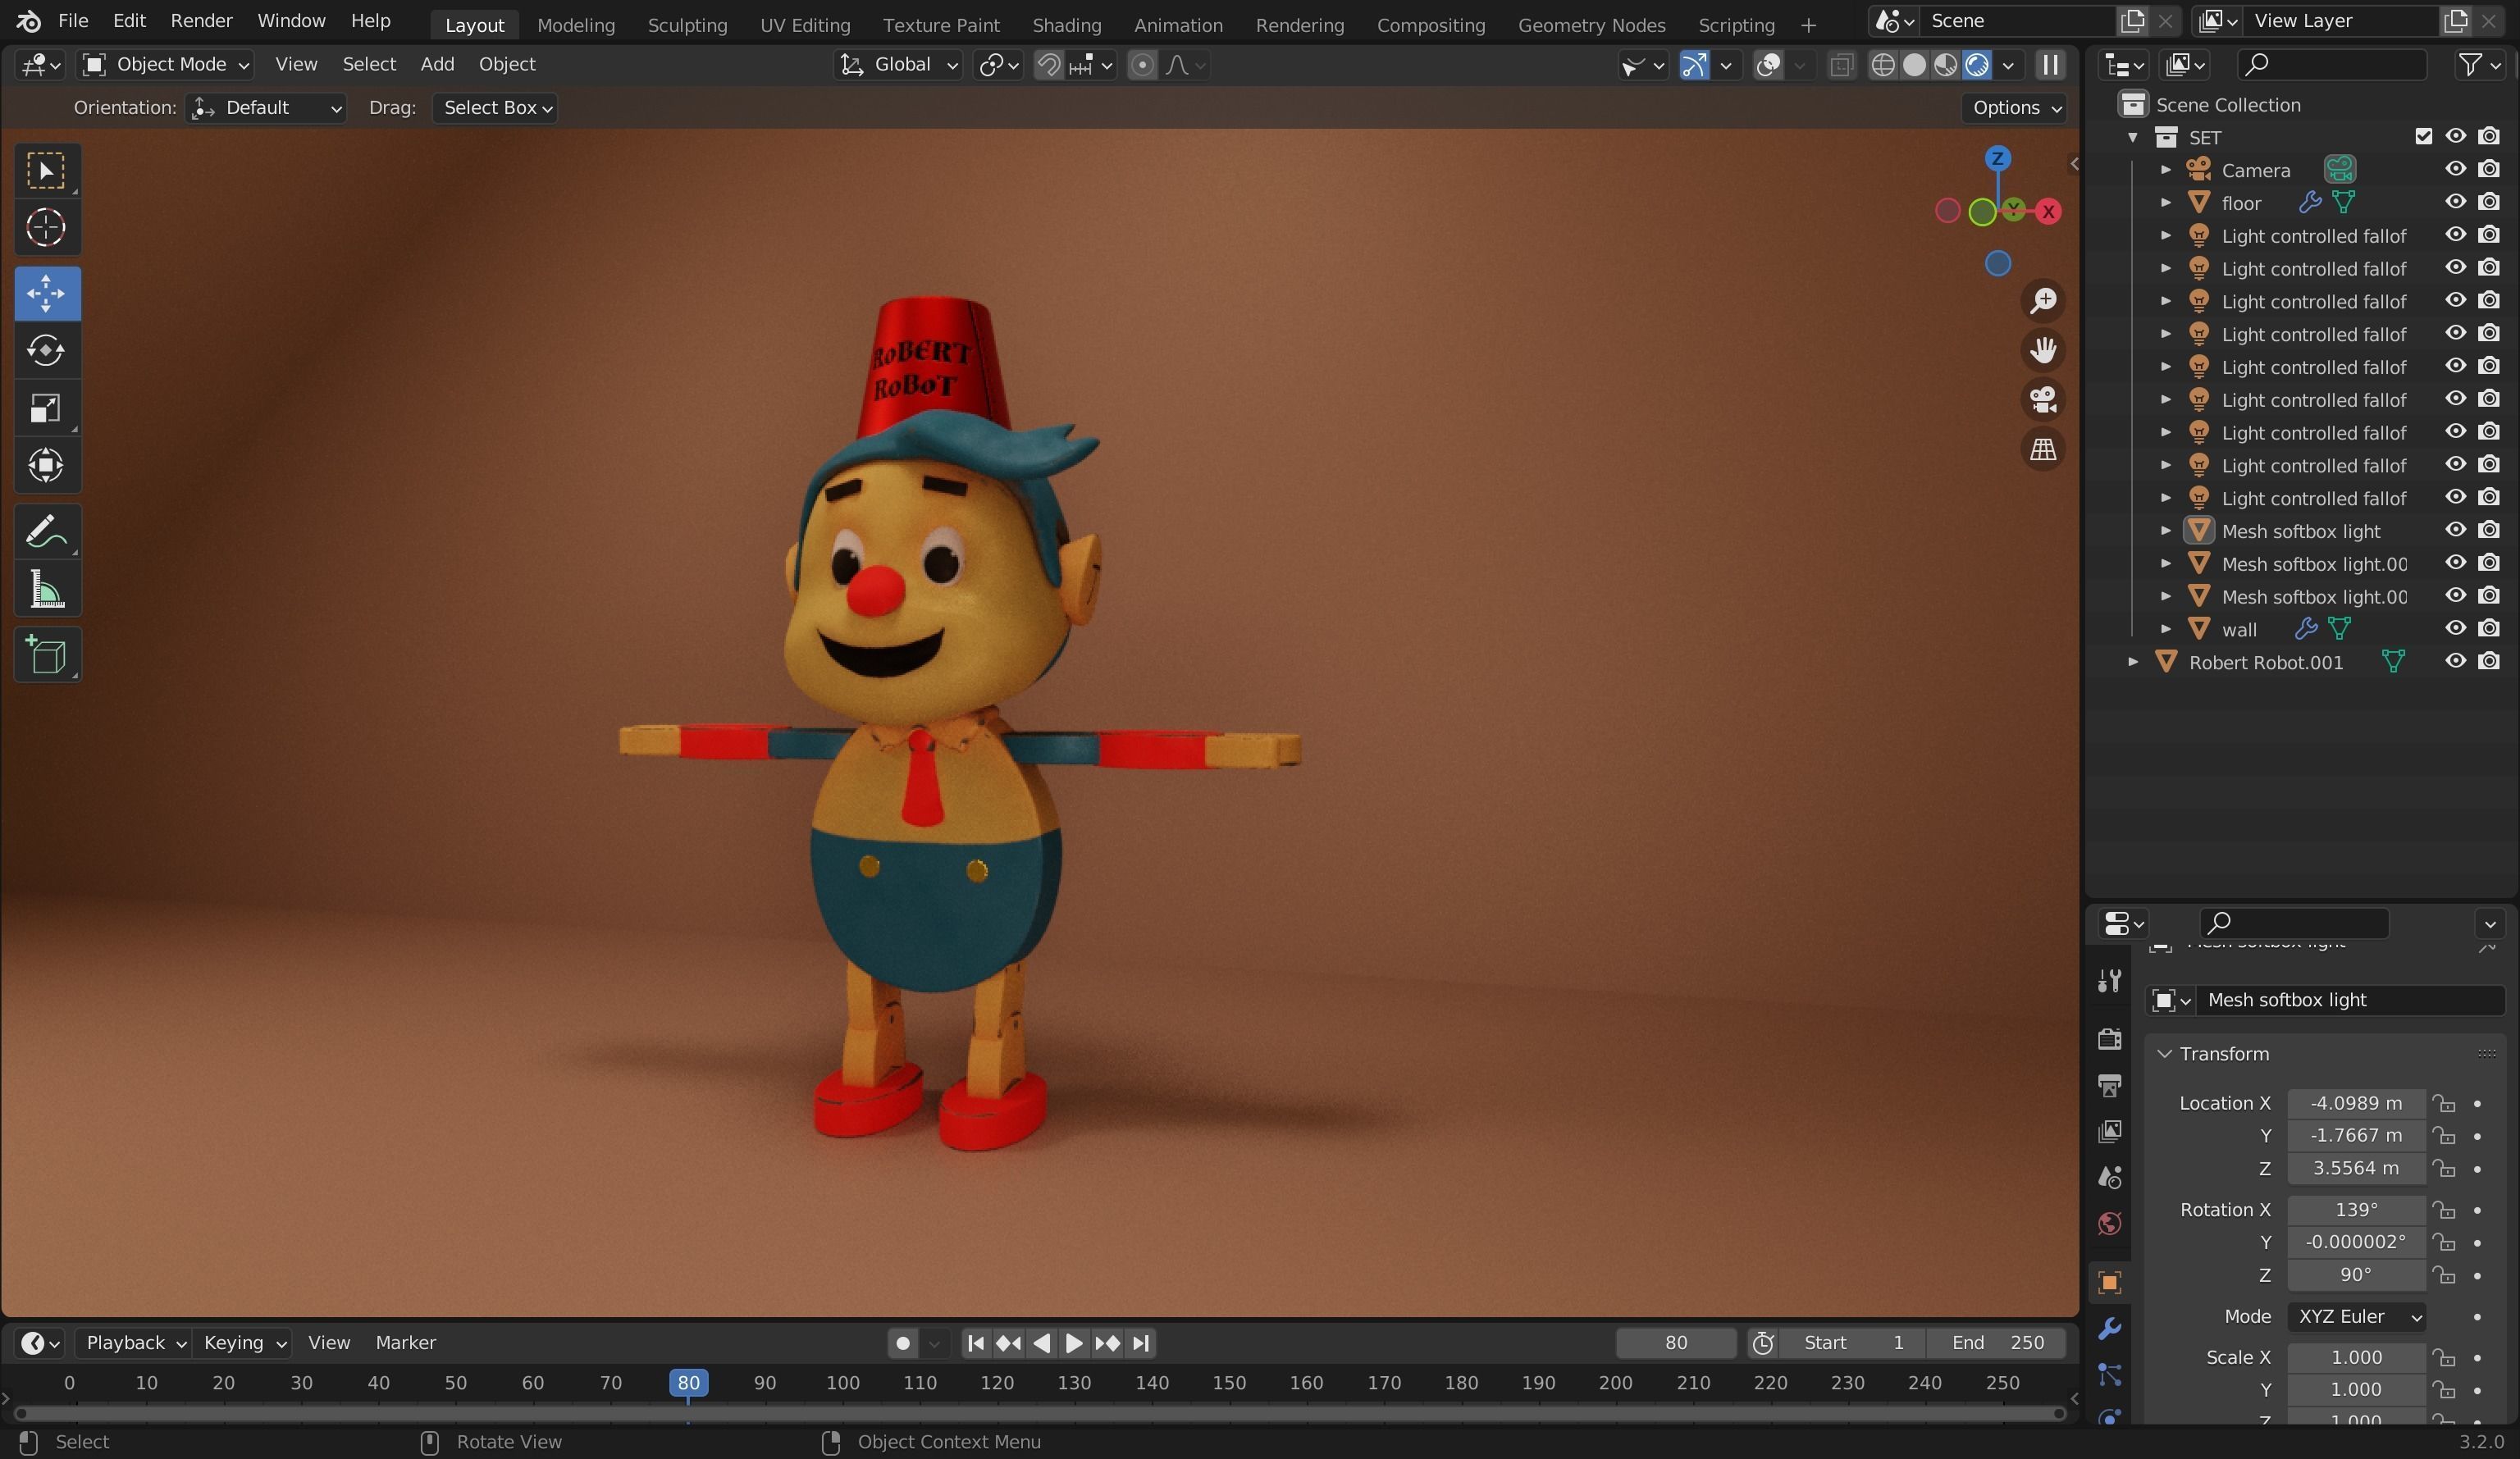Switch to the Shading workspace tab
The width and height of the screenshot is (2520, 1459).
click(x=1066, y=25)
